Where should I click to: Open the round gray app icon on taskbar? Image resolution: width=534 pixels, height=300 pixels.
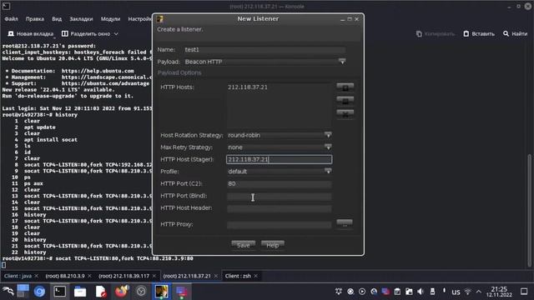(x=141, y=292)
